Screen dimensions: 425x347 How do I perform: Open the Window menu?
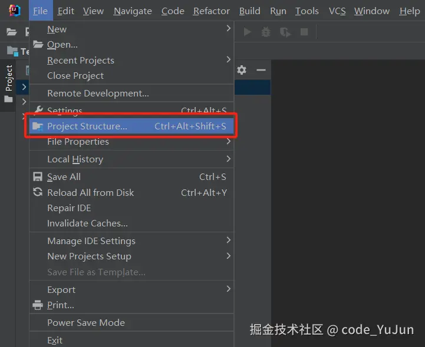coord(372,11)
